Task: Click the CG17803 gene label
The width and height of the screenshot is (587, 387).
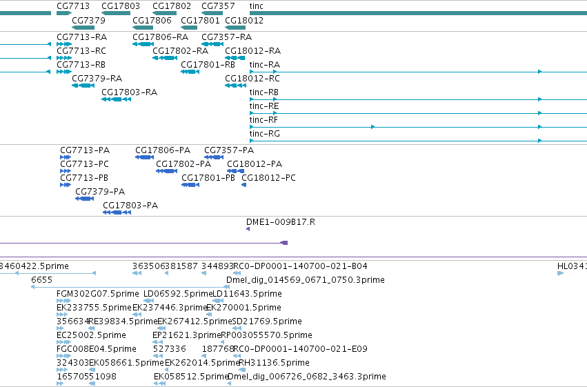Action: coord(121,6)
